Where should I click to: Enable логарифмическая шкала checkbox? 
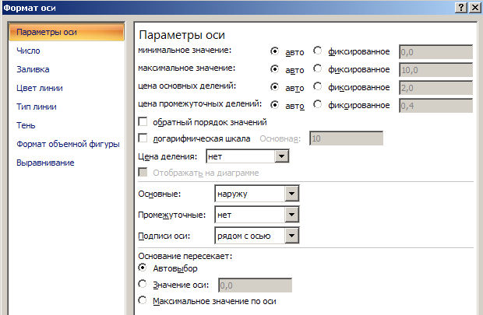143,138
